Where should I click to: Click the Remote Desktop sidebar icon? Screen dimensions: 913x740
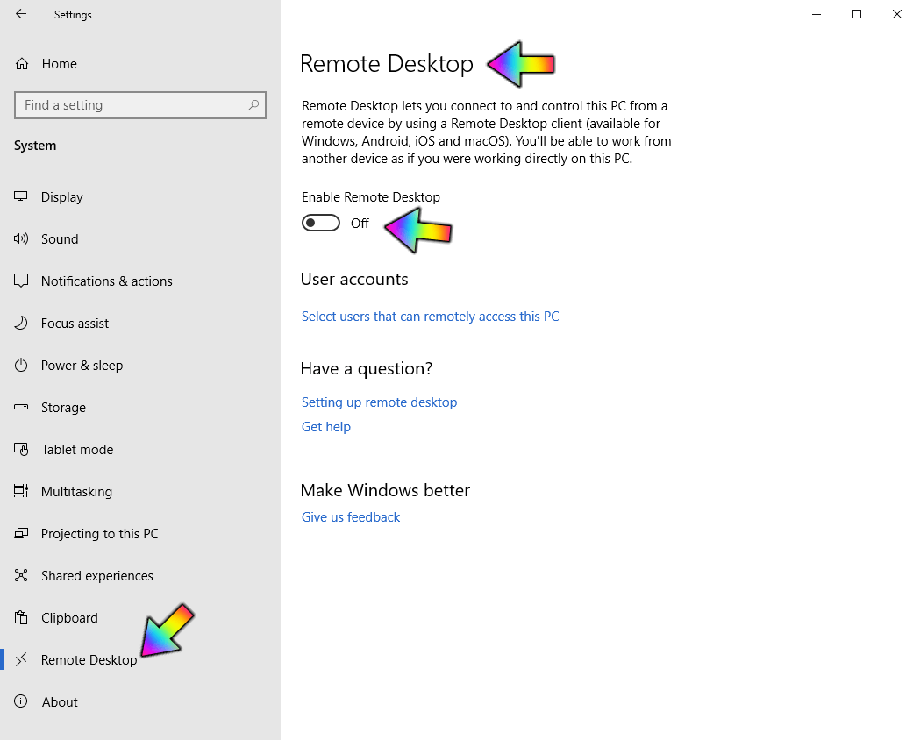pyautogui.click(x=21, y=659)
